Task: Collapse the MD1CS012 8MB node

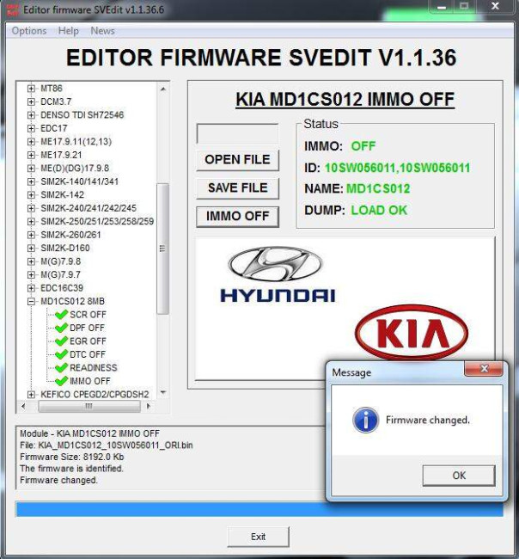Action: (x=31, y=301)
